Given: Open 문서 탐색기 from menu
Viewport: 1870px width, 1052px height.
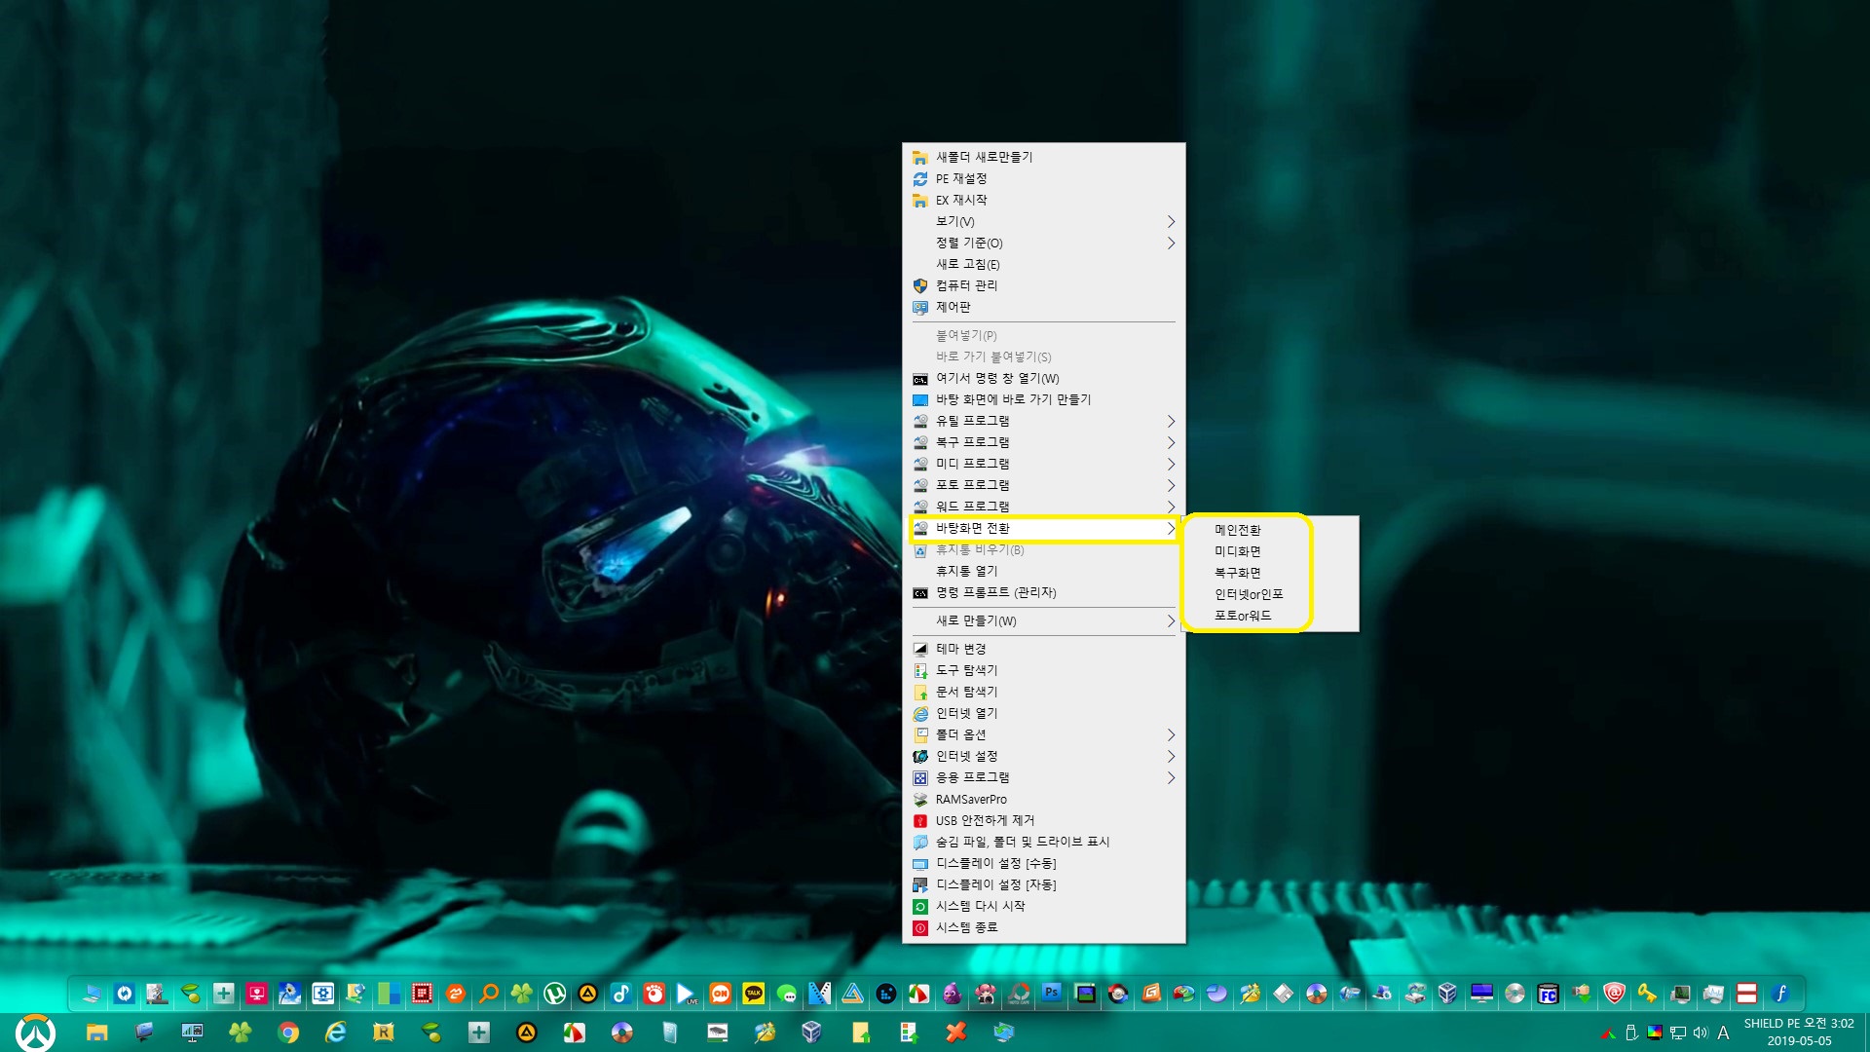Looking at the screenshot, I should (1044, 692).
